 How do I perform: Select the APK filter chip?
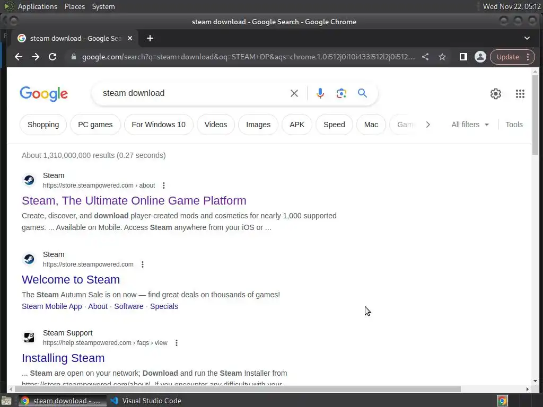pyautogui.click(x=297, y=125)
